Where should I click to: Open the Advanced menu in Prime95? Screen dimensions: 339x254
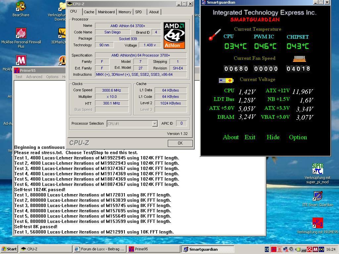(x=34, y=77)
